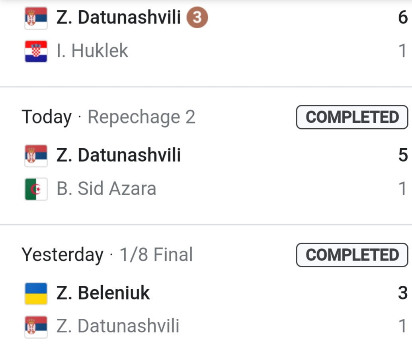This screenshot has width=412, height=363.
Task: Click the 1/8 Final round label
Action: (156, 255)
